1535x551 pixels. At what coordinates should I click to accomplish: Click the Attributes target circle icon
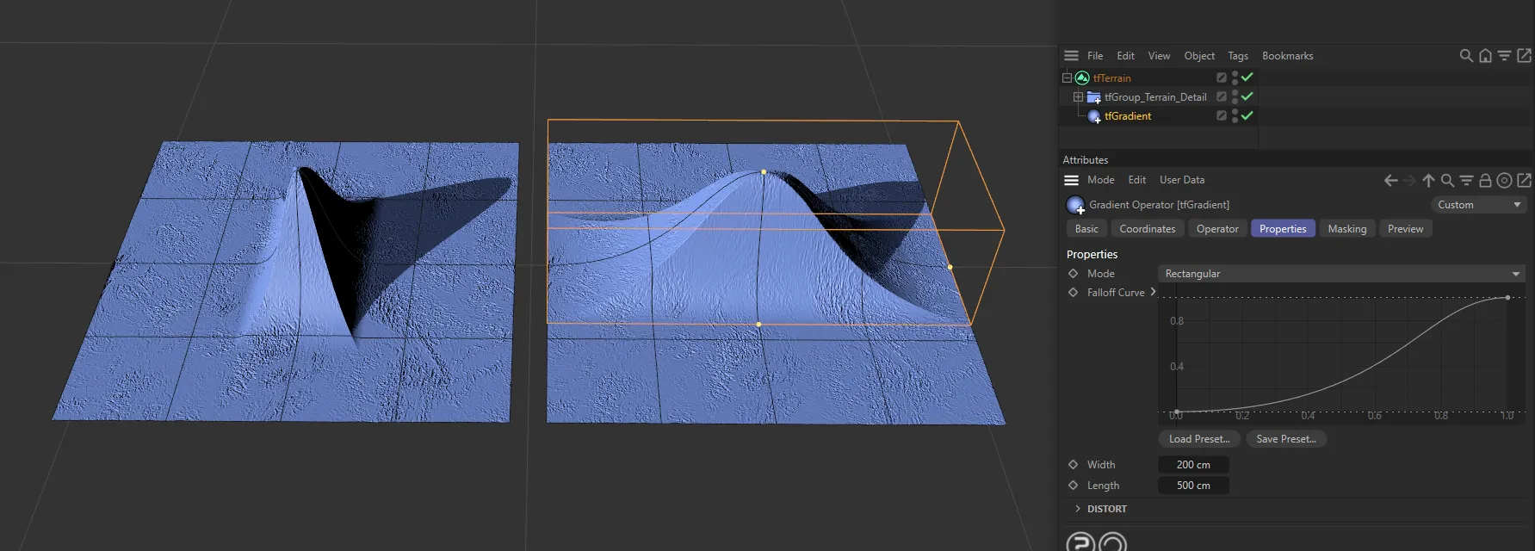click(x=1504, y=181)
